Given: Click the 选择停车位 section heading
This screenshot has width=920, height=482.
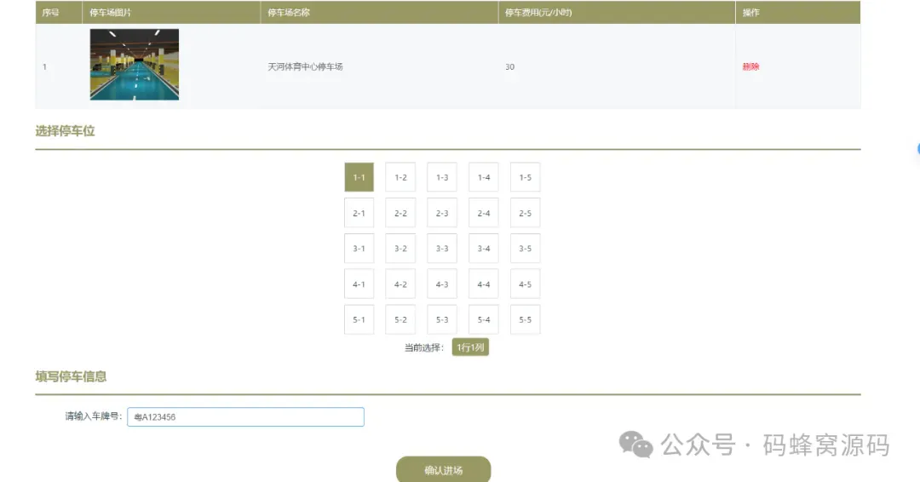Looking at the screenshot, I should 65,131.
